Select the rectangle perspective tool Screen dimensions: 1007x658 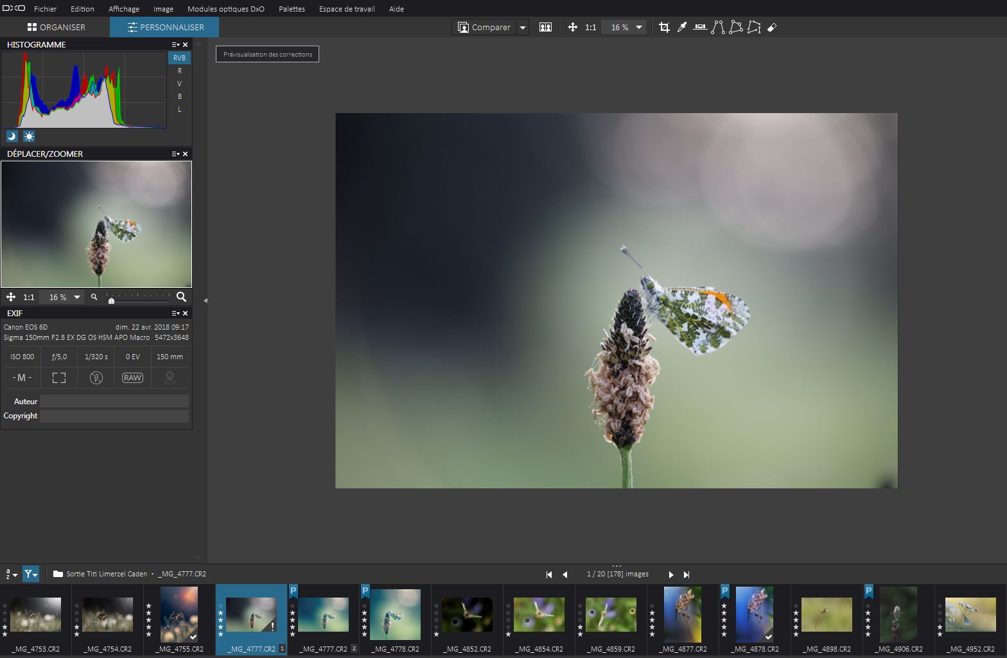click(x=736, y=27)
